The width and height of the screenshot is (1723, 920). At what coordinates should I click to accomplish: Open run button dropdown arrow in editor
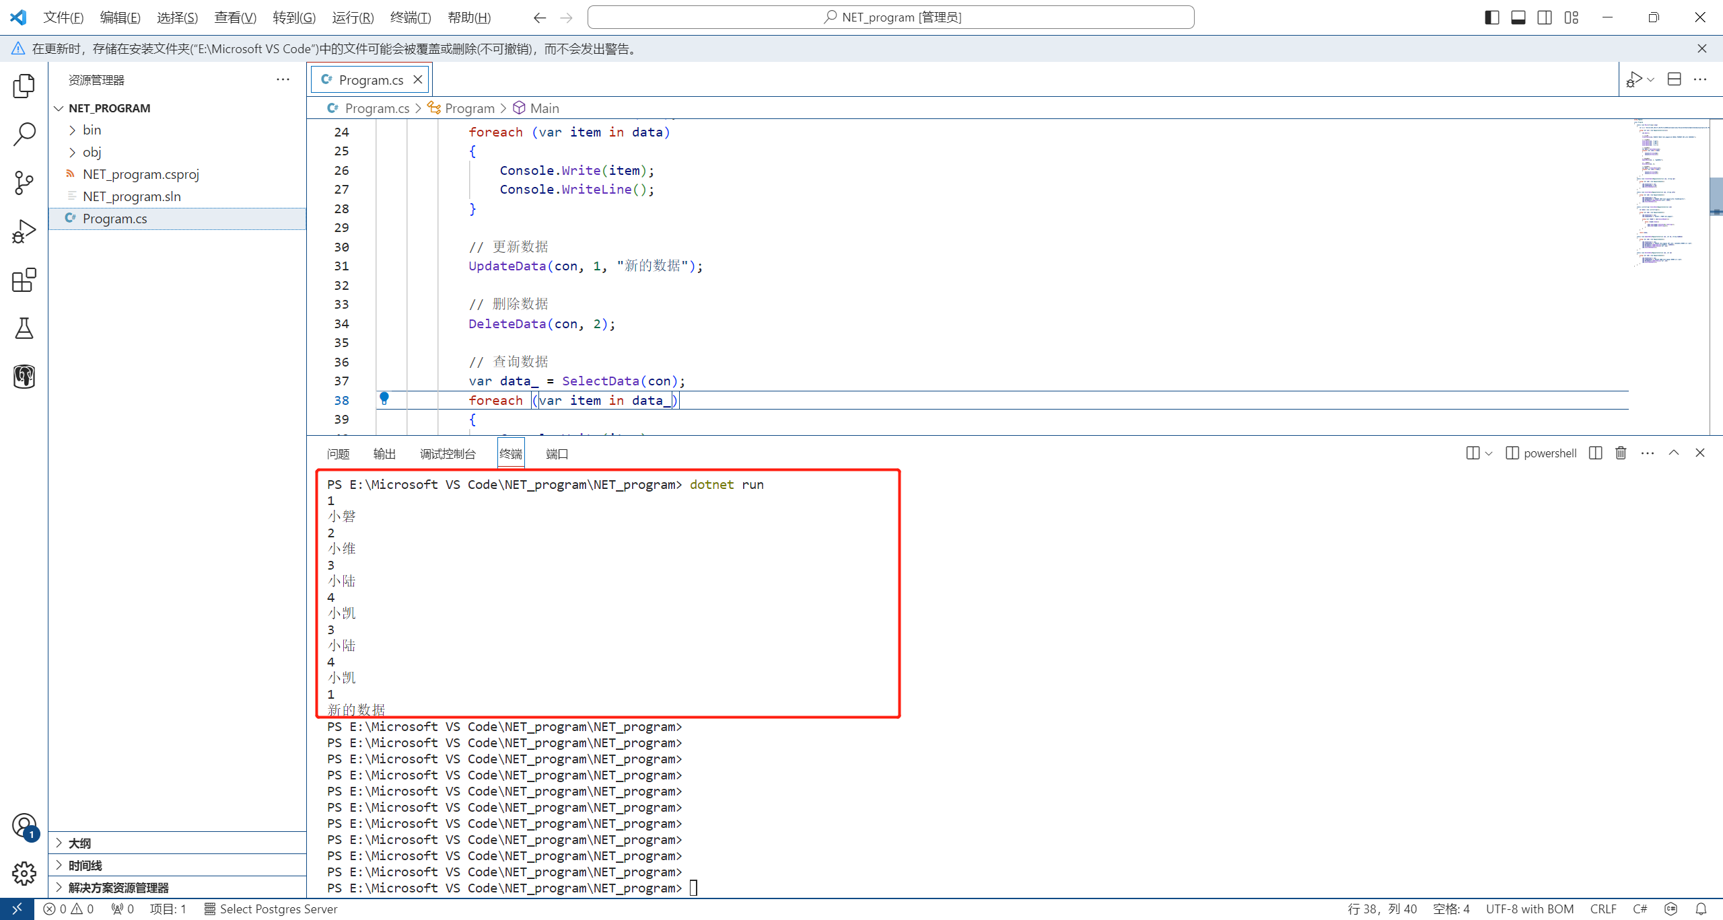click(x=1651, y=80)
